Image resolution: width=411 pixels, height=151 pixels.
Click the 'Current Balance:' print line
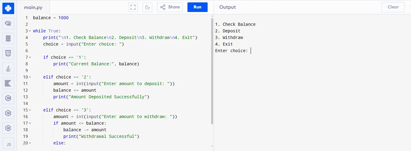coord(96,64)
